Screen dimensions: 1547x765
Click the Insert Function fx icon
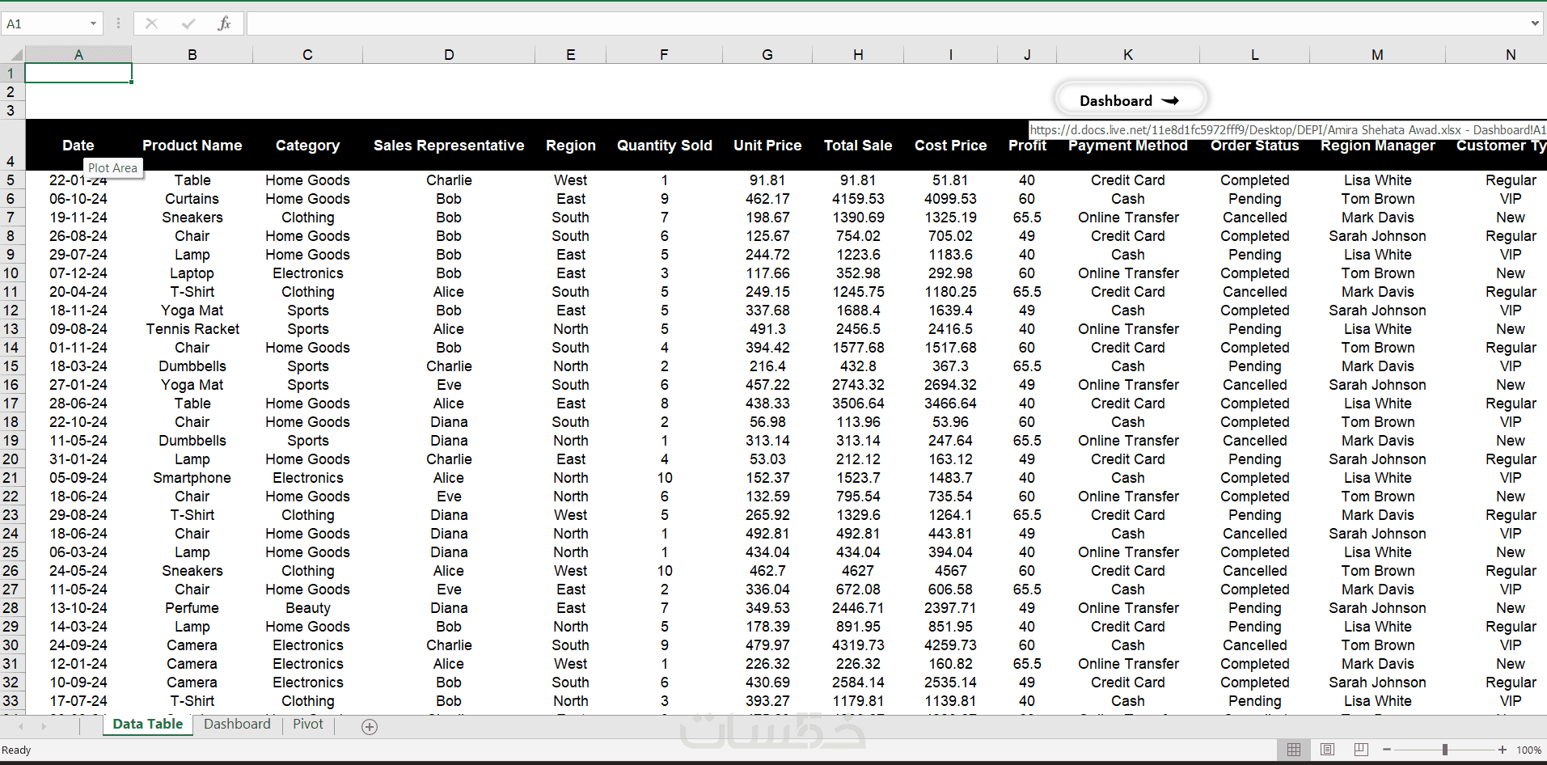(x=224, y=23)
